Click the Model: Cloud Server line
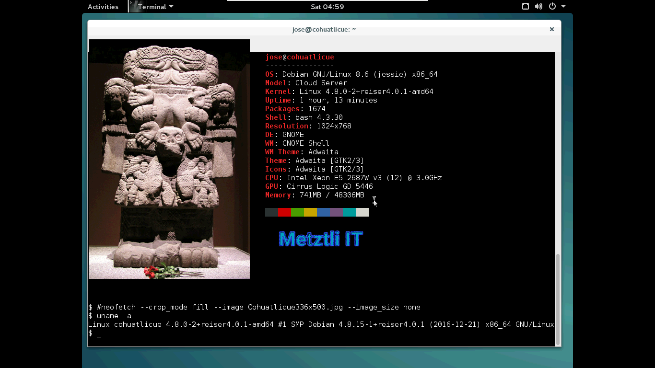The width and height of the screenshot is (655, 368). coord(306,83)
